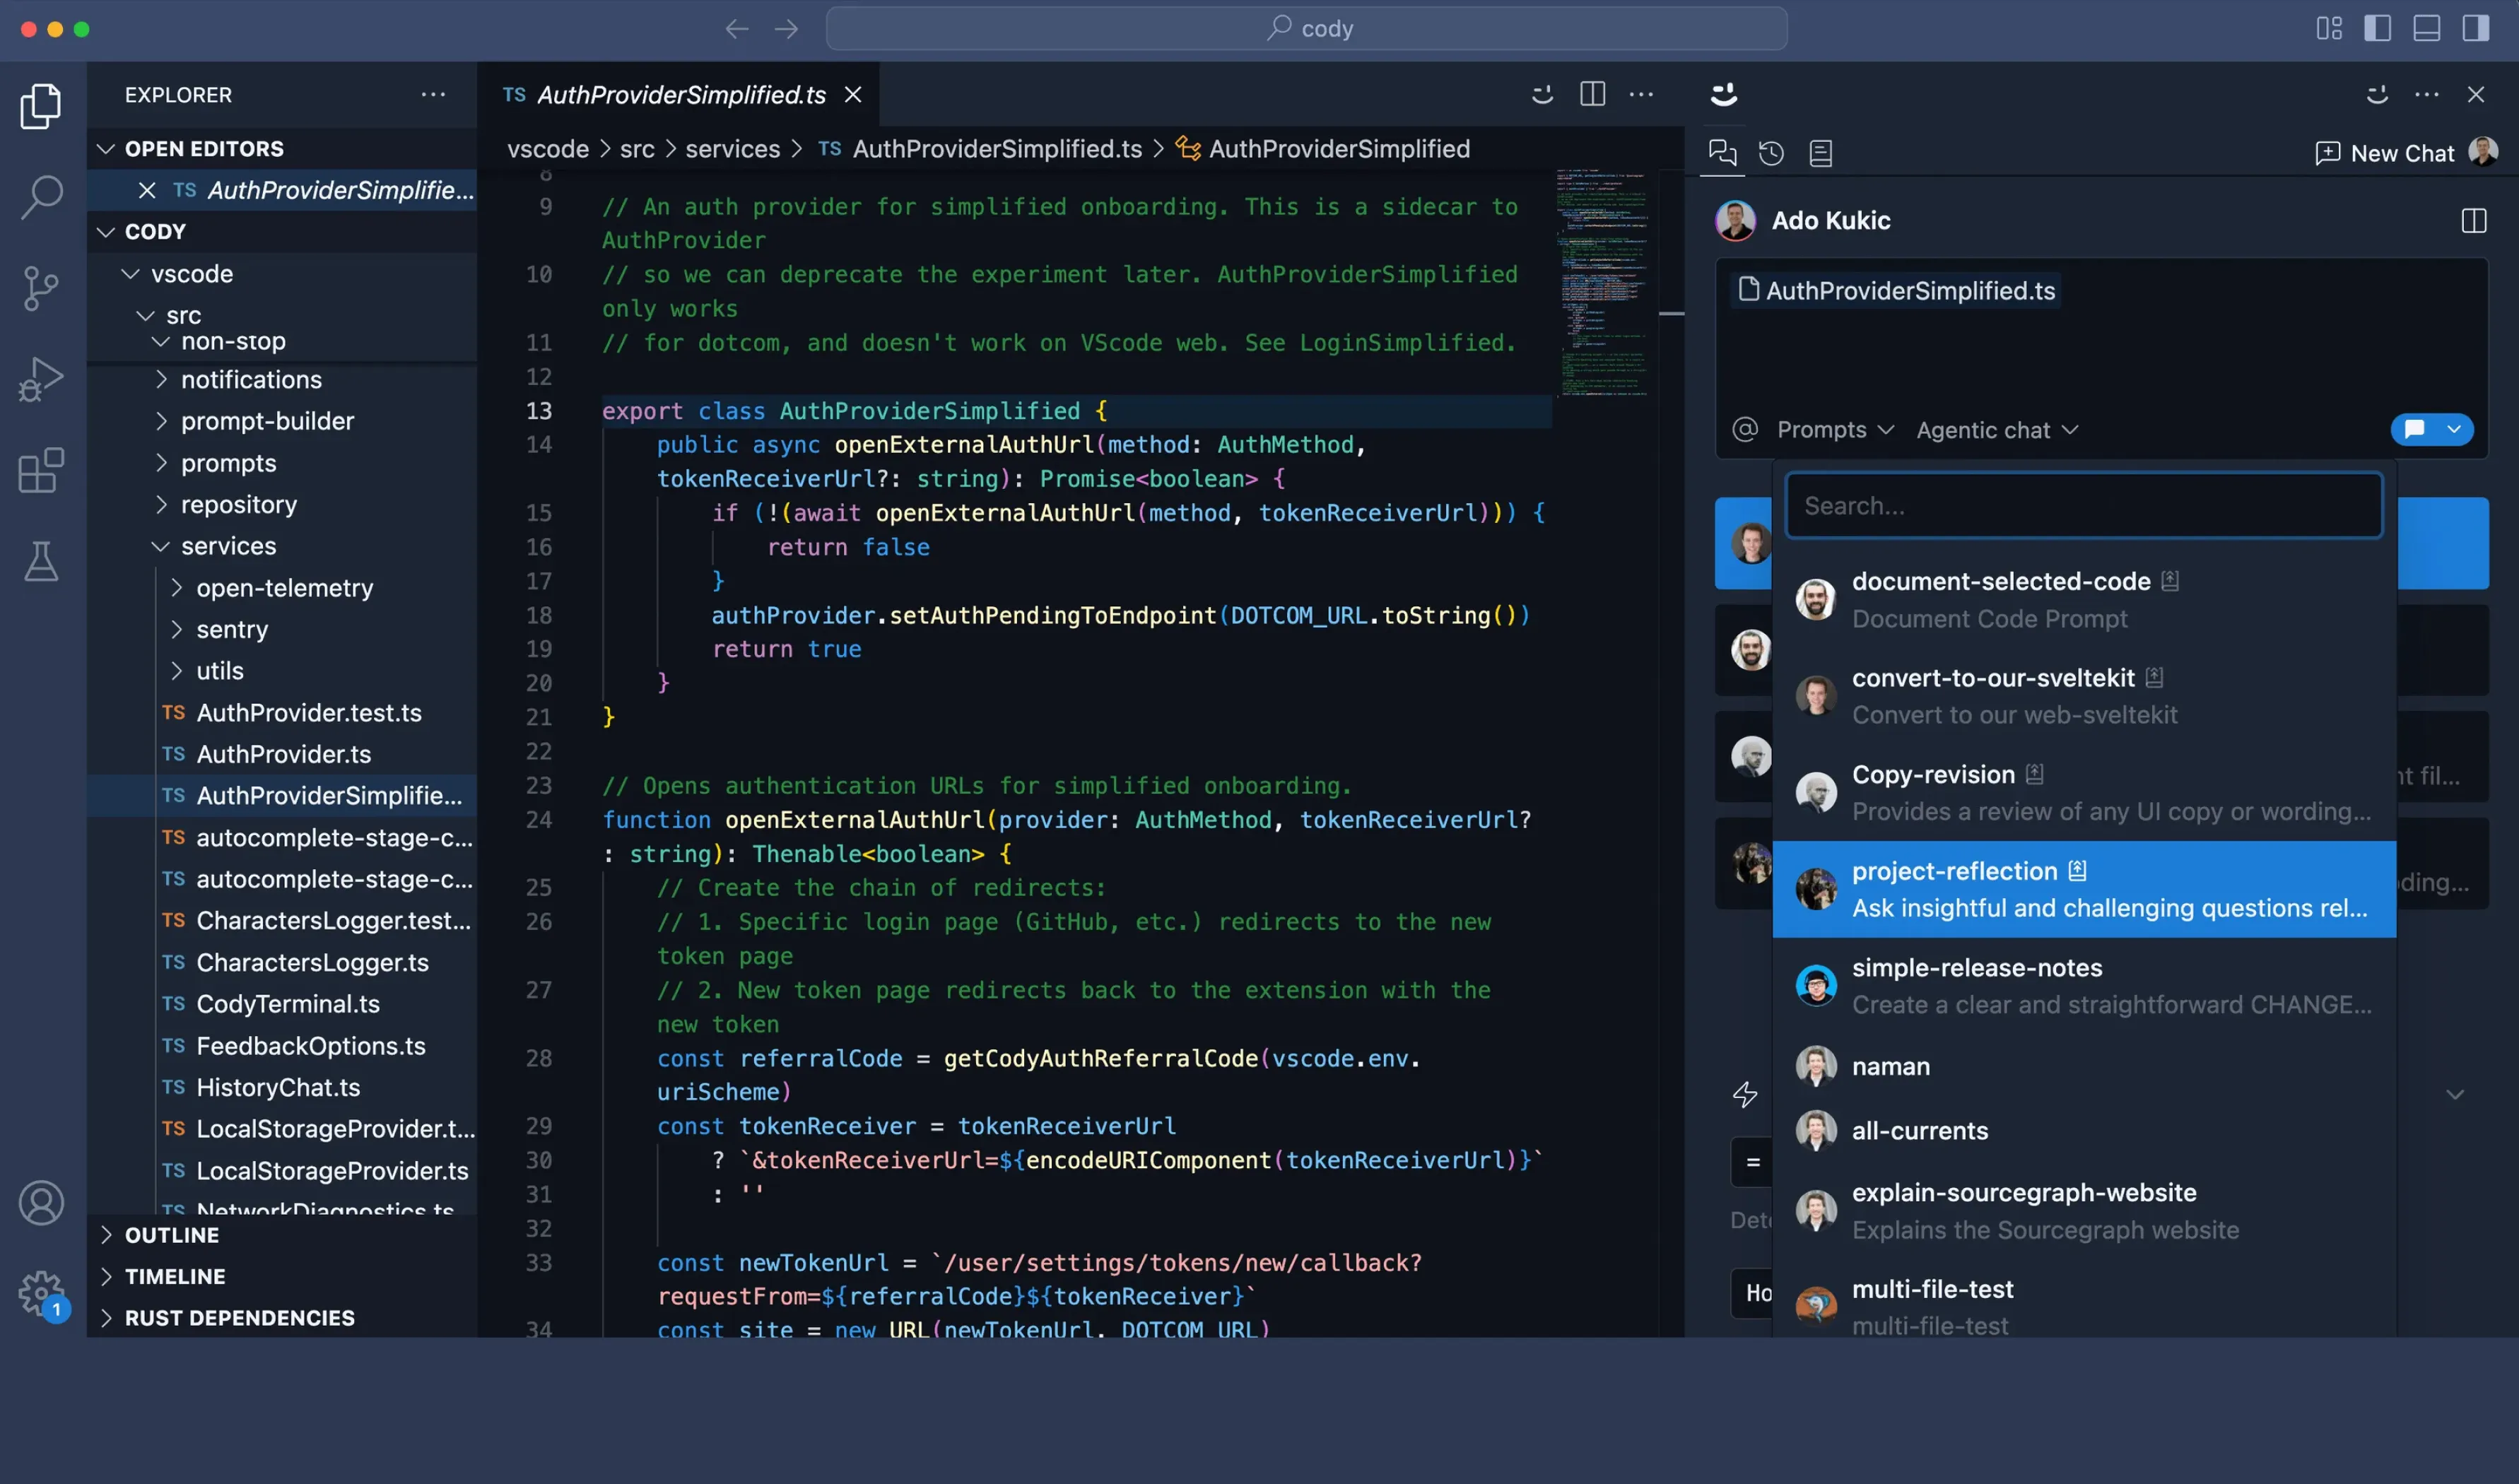Image resolution: width=2519 pixels, height=1484 pixels.
Task: Switch to AuthProviderSimplified.ts editor tab
Action: coord(681,94)
